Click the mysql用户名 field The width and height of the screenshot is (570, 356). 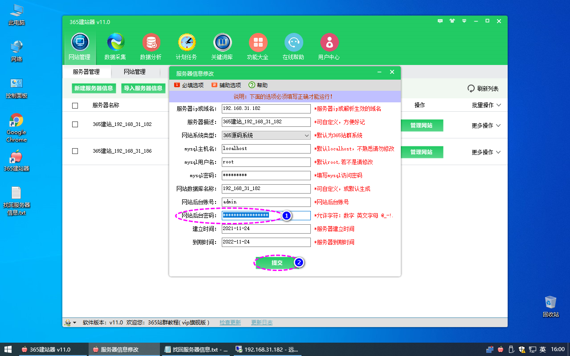coord(266,162)
